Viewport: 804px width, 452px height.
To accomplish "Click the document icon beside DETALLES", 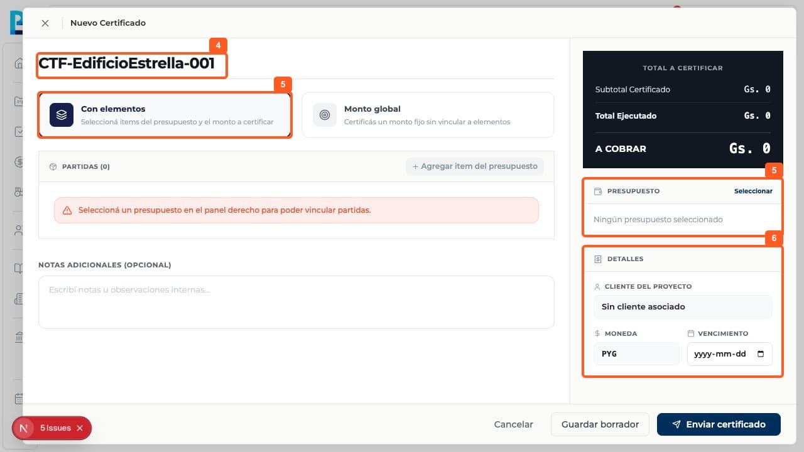I will pyautogui.click(x=598, y=259).
